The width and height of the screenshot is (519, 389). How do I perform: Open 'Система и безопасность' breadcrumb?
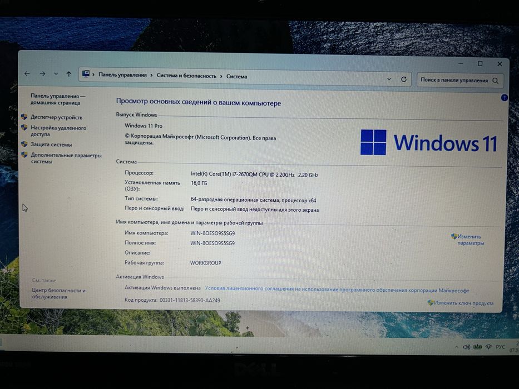[x=186, y=76]
